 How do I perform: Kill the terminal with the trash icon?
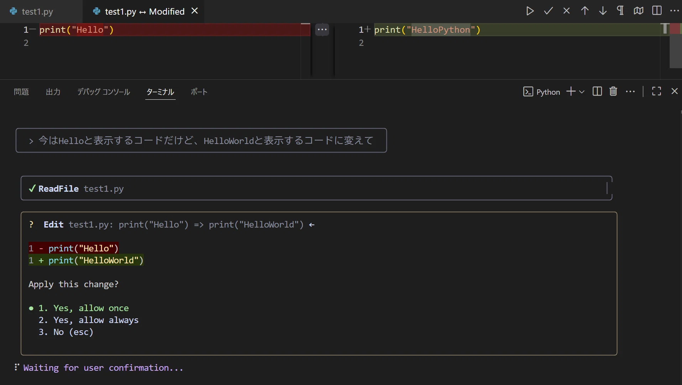613,91
